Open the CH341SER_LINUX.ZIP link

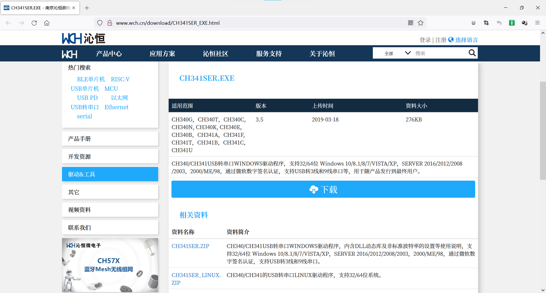tap(196, 279)
